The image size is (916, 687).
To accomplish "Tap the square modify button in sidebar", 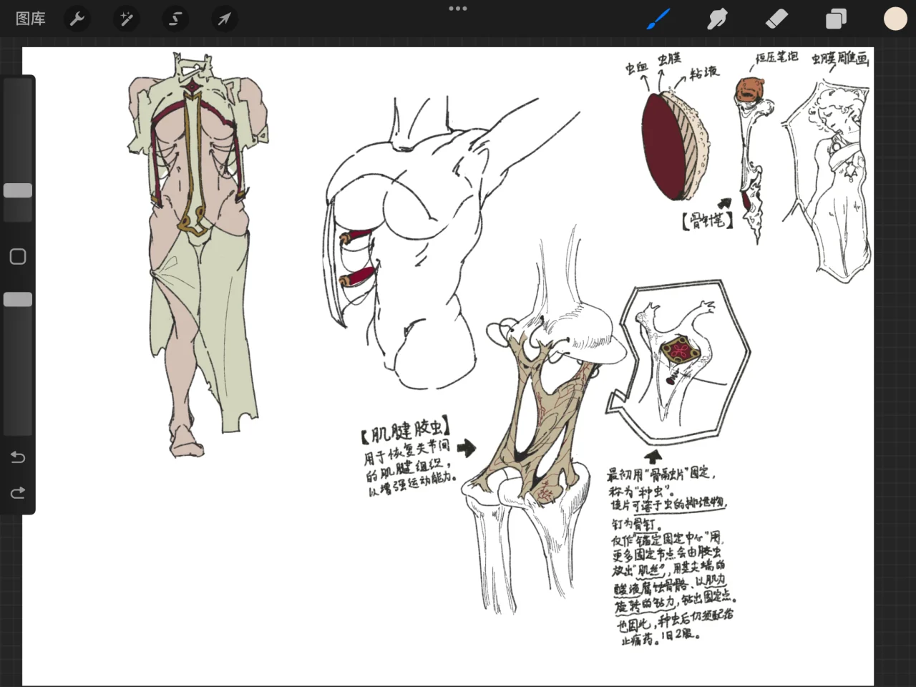I will (18, 256).
